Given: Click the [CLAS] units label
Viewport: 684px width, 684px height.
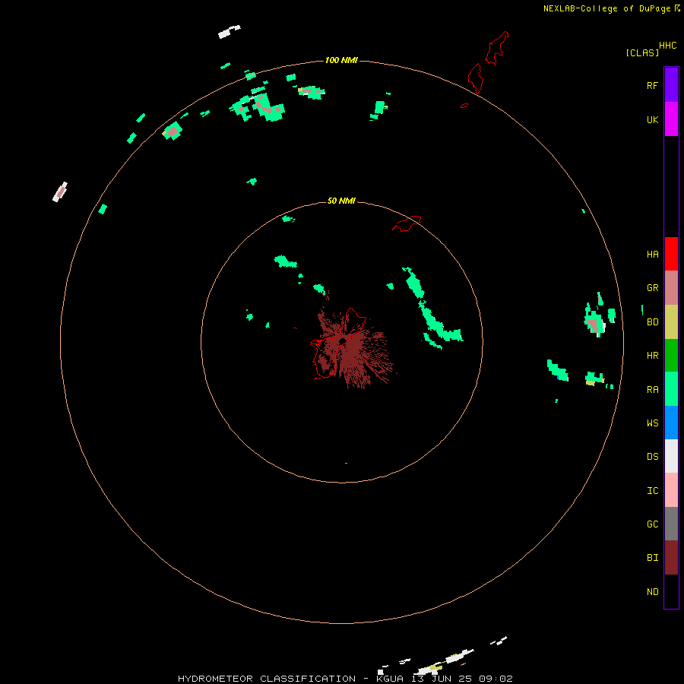Looking at the screenshot, I should [x=642, y=52].
